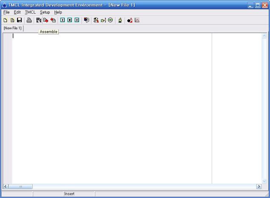Open the File menu
Screen dimensions: 270x198
click(x=6, y=12)
